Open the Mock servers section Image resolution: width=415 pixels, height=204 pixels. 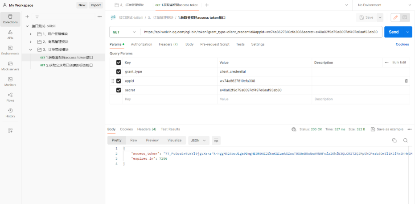pos(10,66)
